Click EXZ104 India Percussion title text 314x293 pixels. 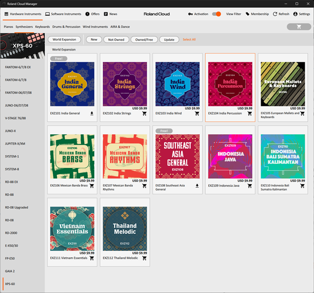tap(225, 113)
